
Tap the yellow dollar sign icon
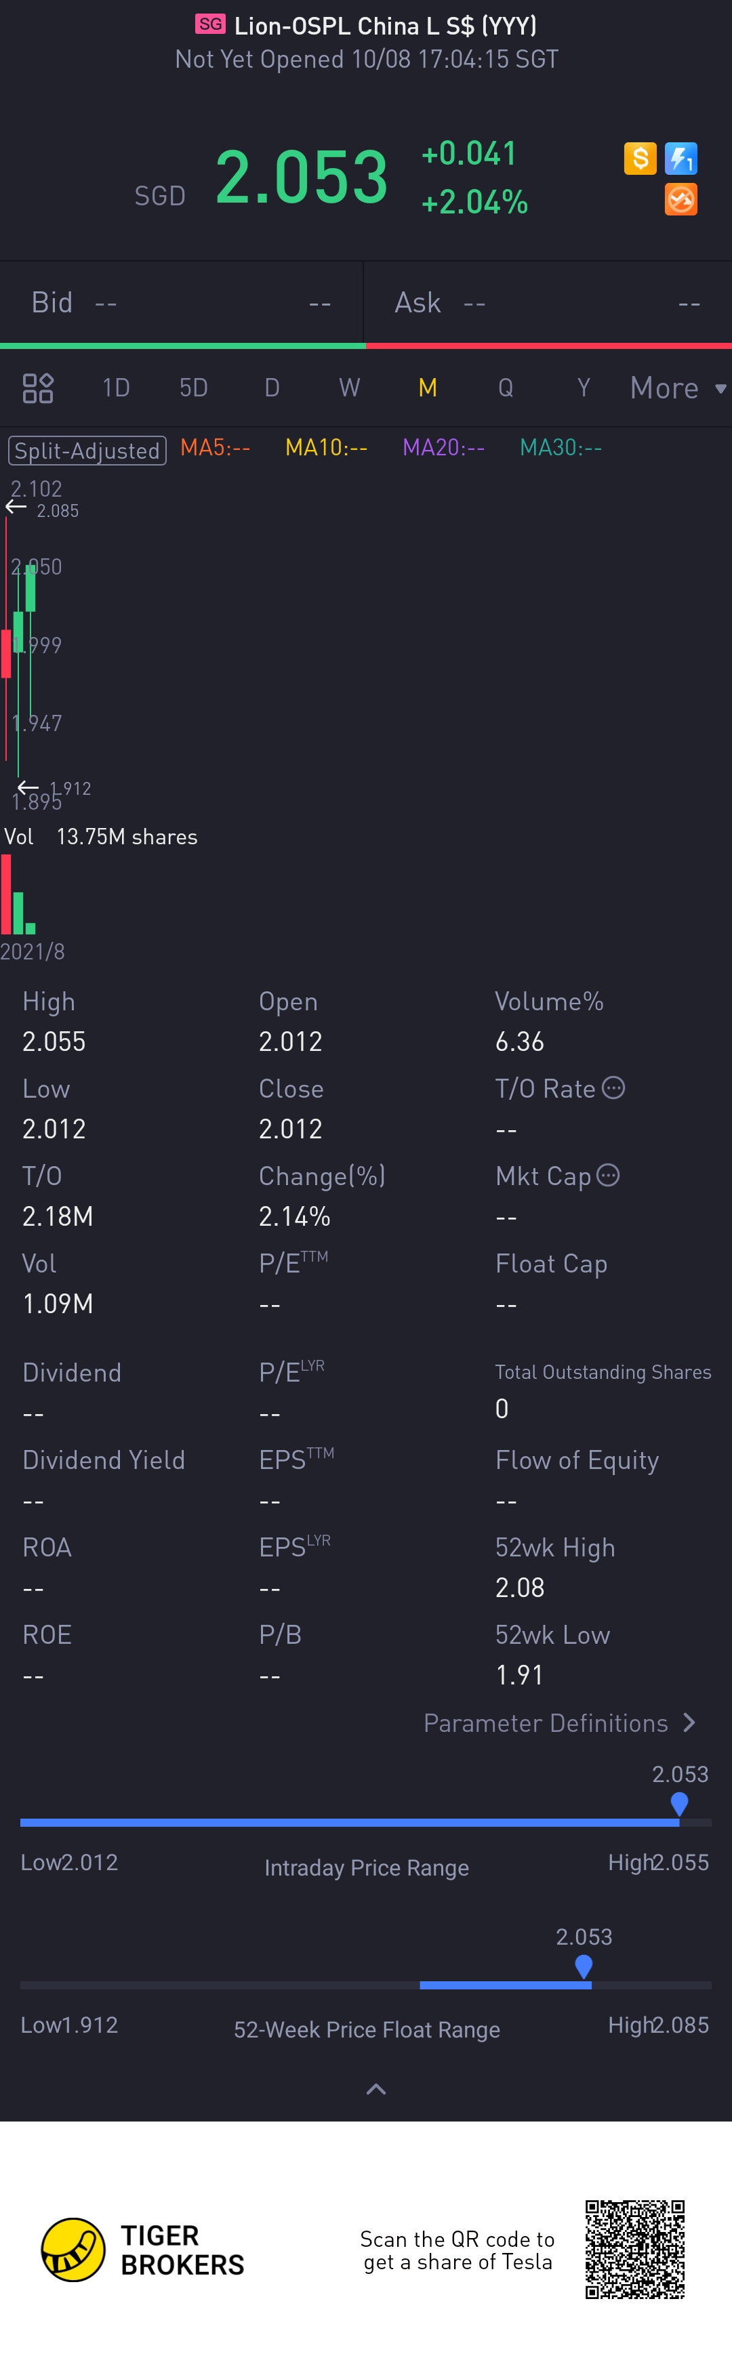coord(640,158)
